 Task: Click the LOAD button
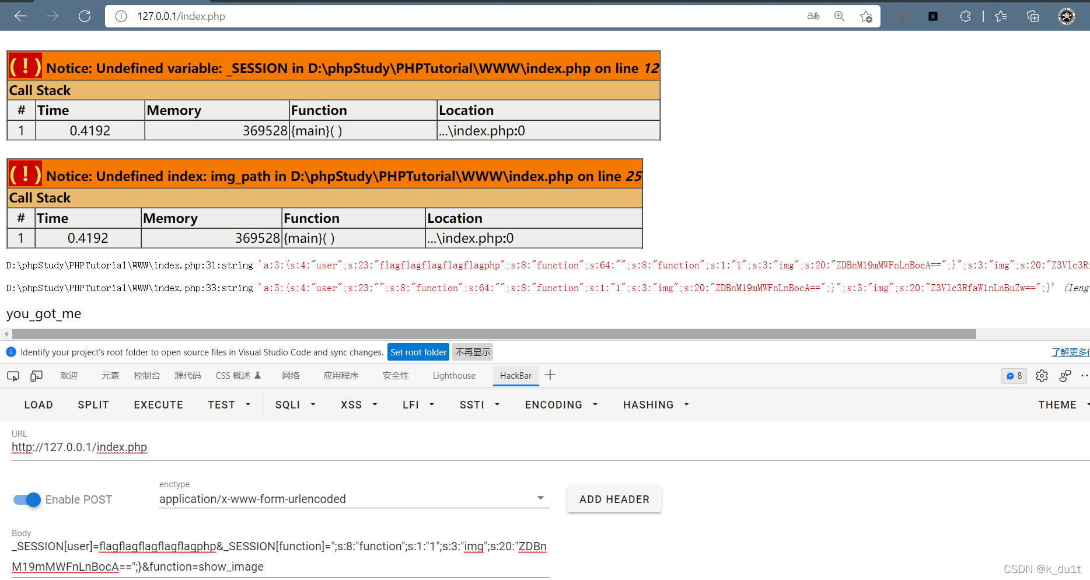39,405
